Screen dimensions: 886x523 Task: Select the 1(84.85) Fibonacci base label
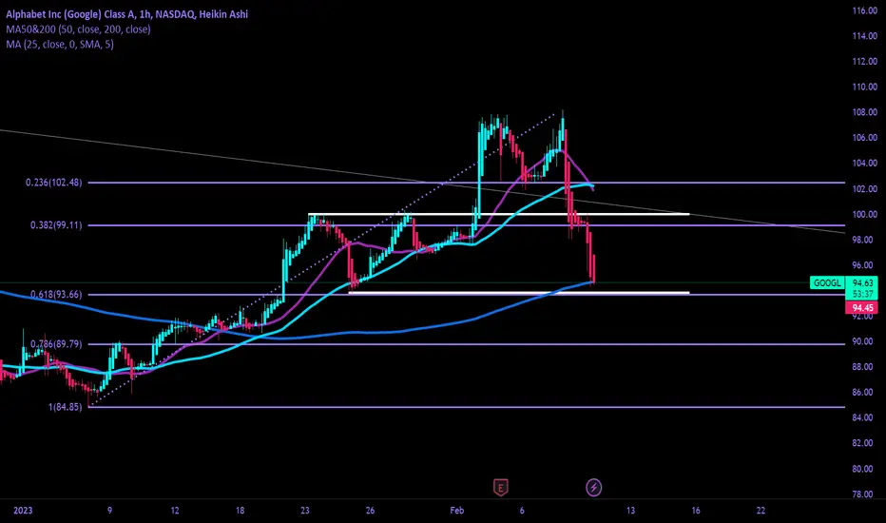(65, 407)
